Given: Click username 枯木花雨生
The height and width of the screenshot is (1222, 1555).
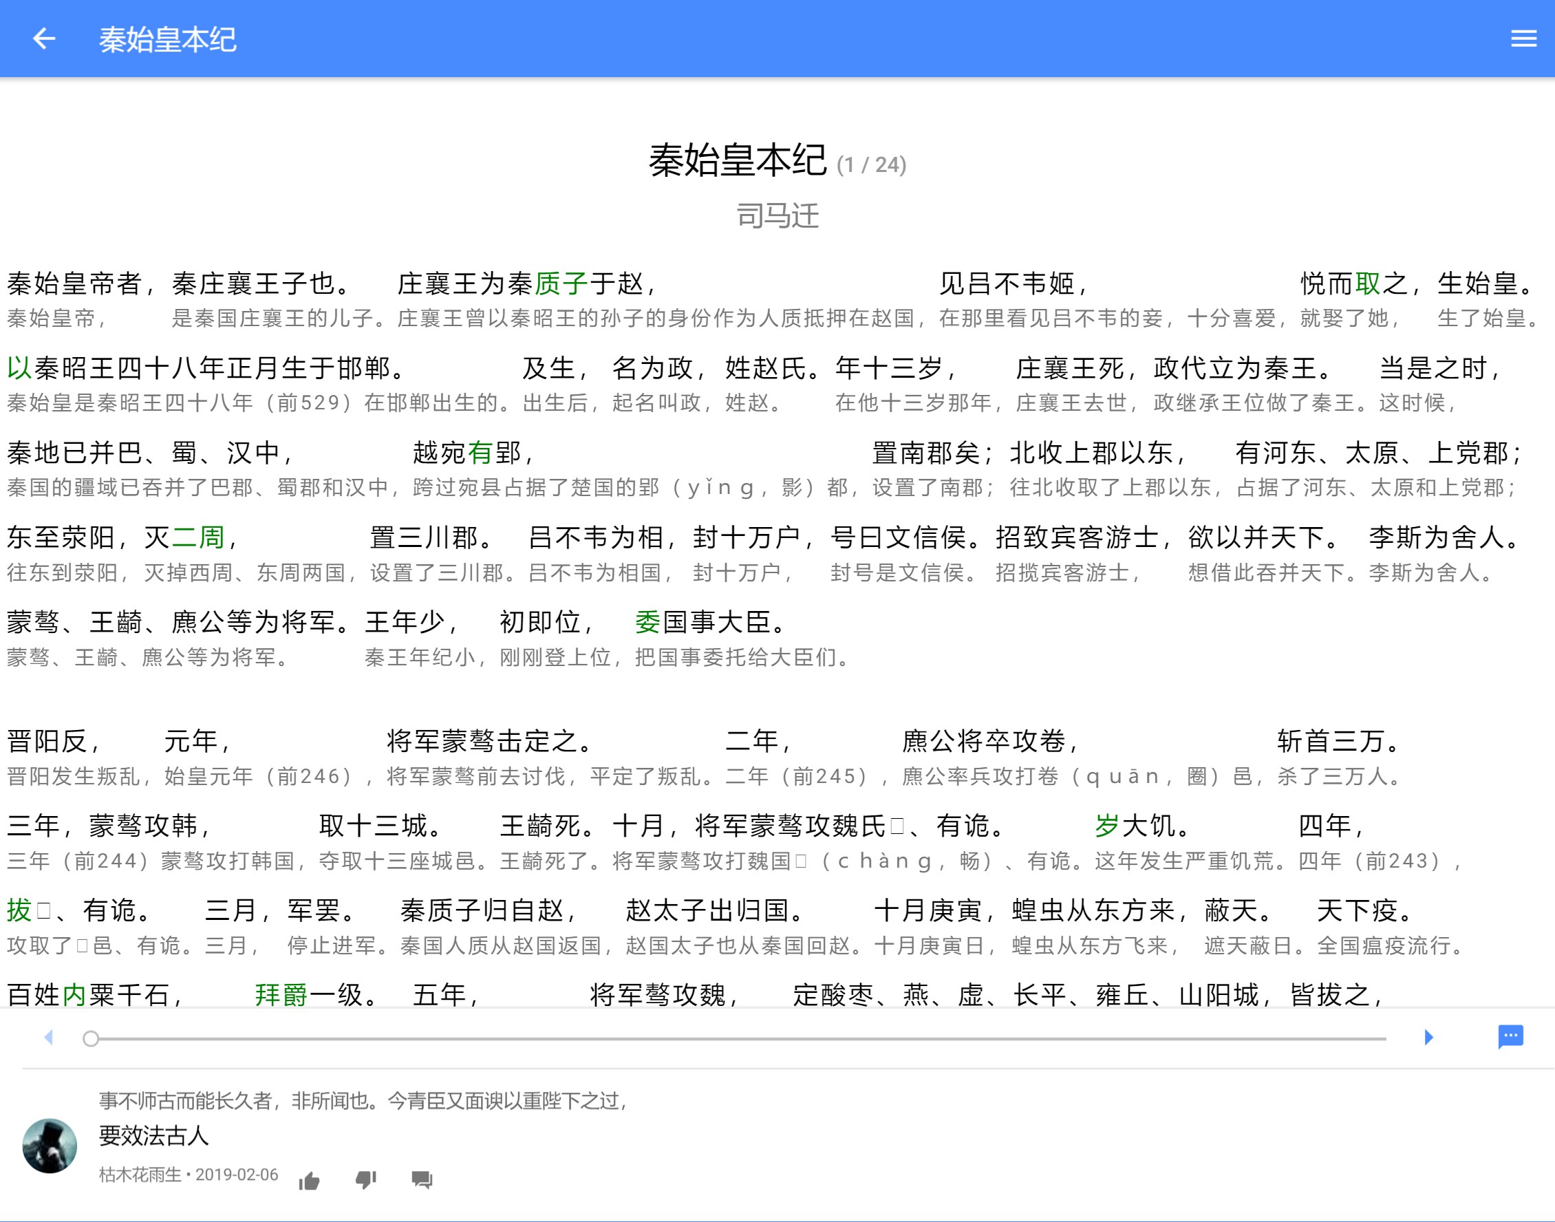Looking at the screenshot, I should (140, 1175).
